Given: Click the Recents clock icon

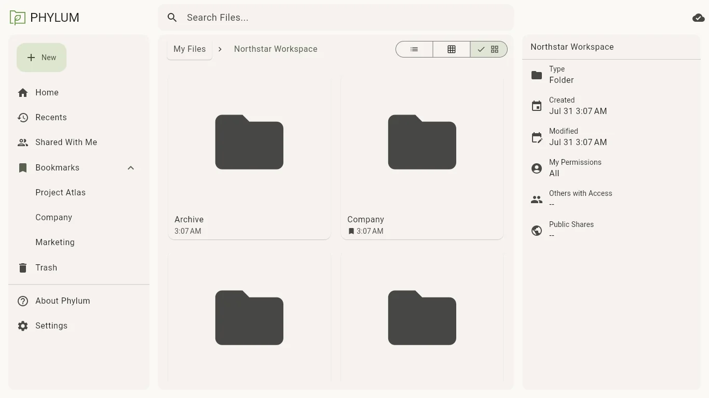Looking at the screenshot, I should click(23, 118).
